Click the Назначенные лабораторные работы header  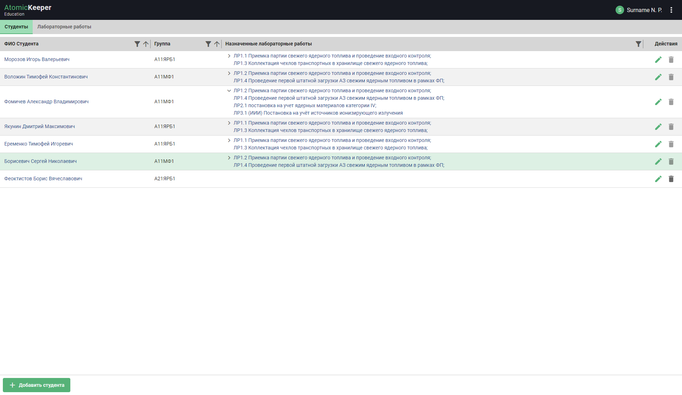[x=269, y=44]
